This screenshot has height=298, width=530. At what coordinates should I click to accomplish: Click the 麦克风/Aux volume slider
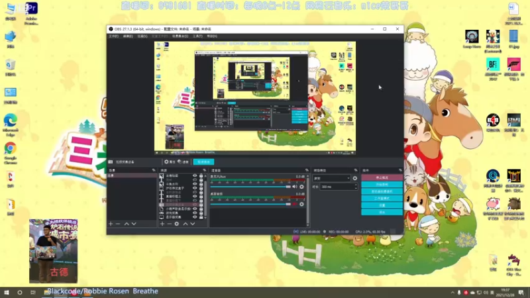tap(250, 187)
